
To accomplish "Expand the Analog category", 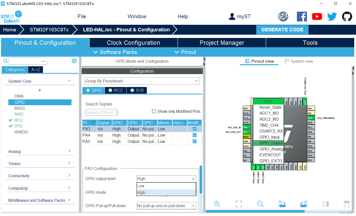I will point(69,151).
